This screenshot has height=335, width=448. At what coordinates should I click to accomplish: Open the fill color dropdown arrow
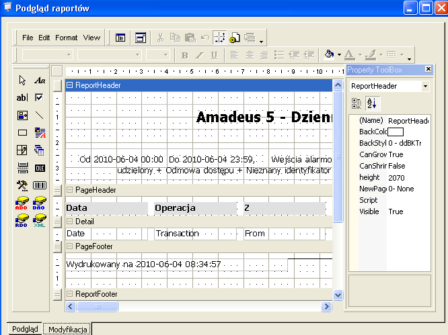pyautogui.click(x=339, y=55)
